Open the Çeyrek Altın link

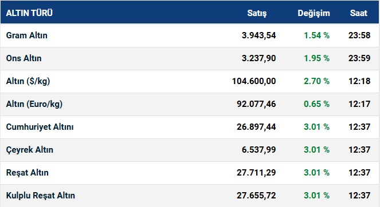pyautogui.click(x=30, y=150)
